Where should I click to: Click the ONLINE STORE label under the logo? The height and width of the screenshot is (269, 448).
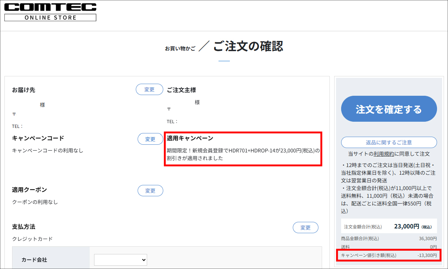tap(50, 18)
